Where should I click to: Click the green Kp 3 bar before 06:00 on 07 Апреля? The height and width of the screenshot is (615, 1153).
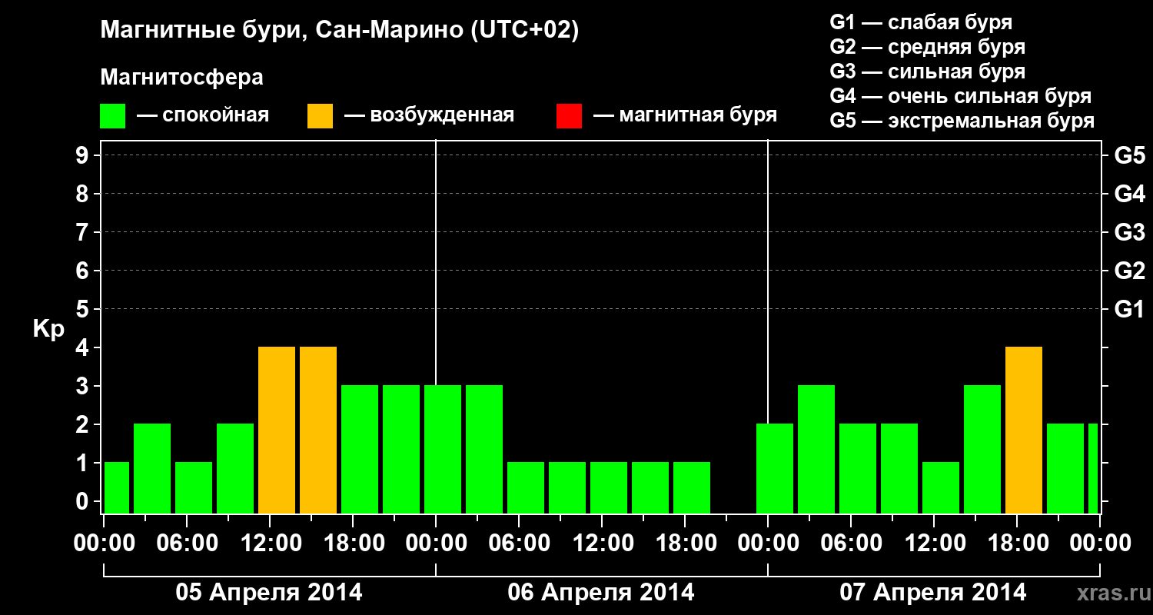pos(816,450)
